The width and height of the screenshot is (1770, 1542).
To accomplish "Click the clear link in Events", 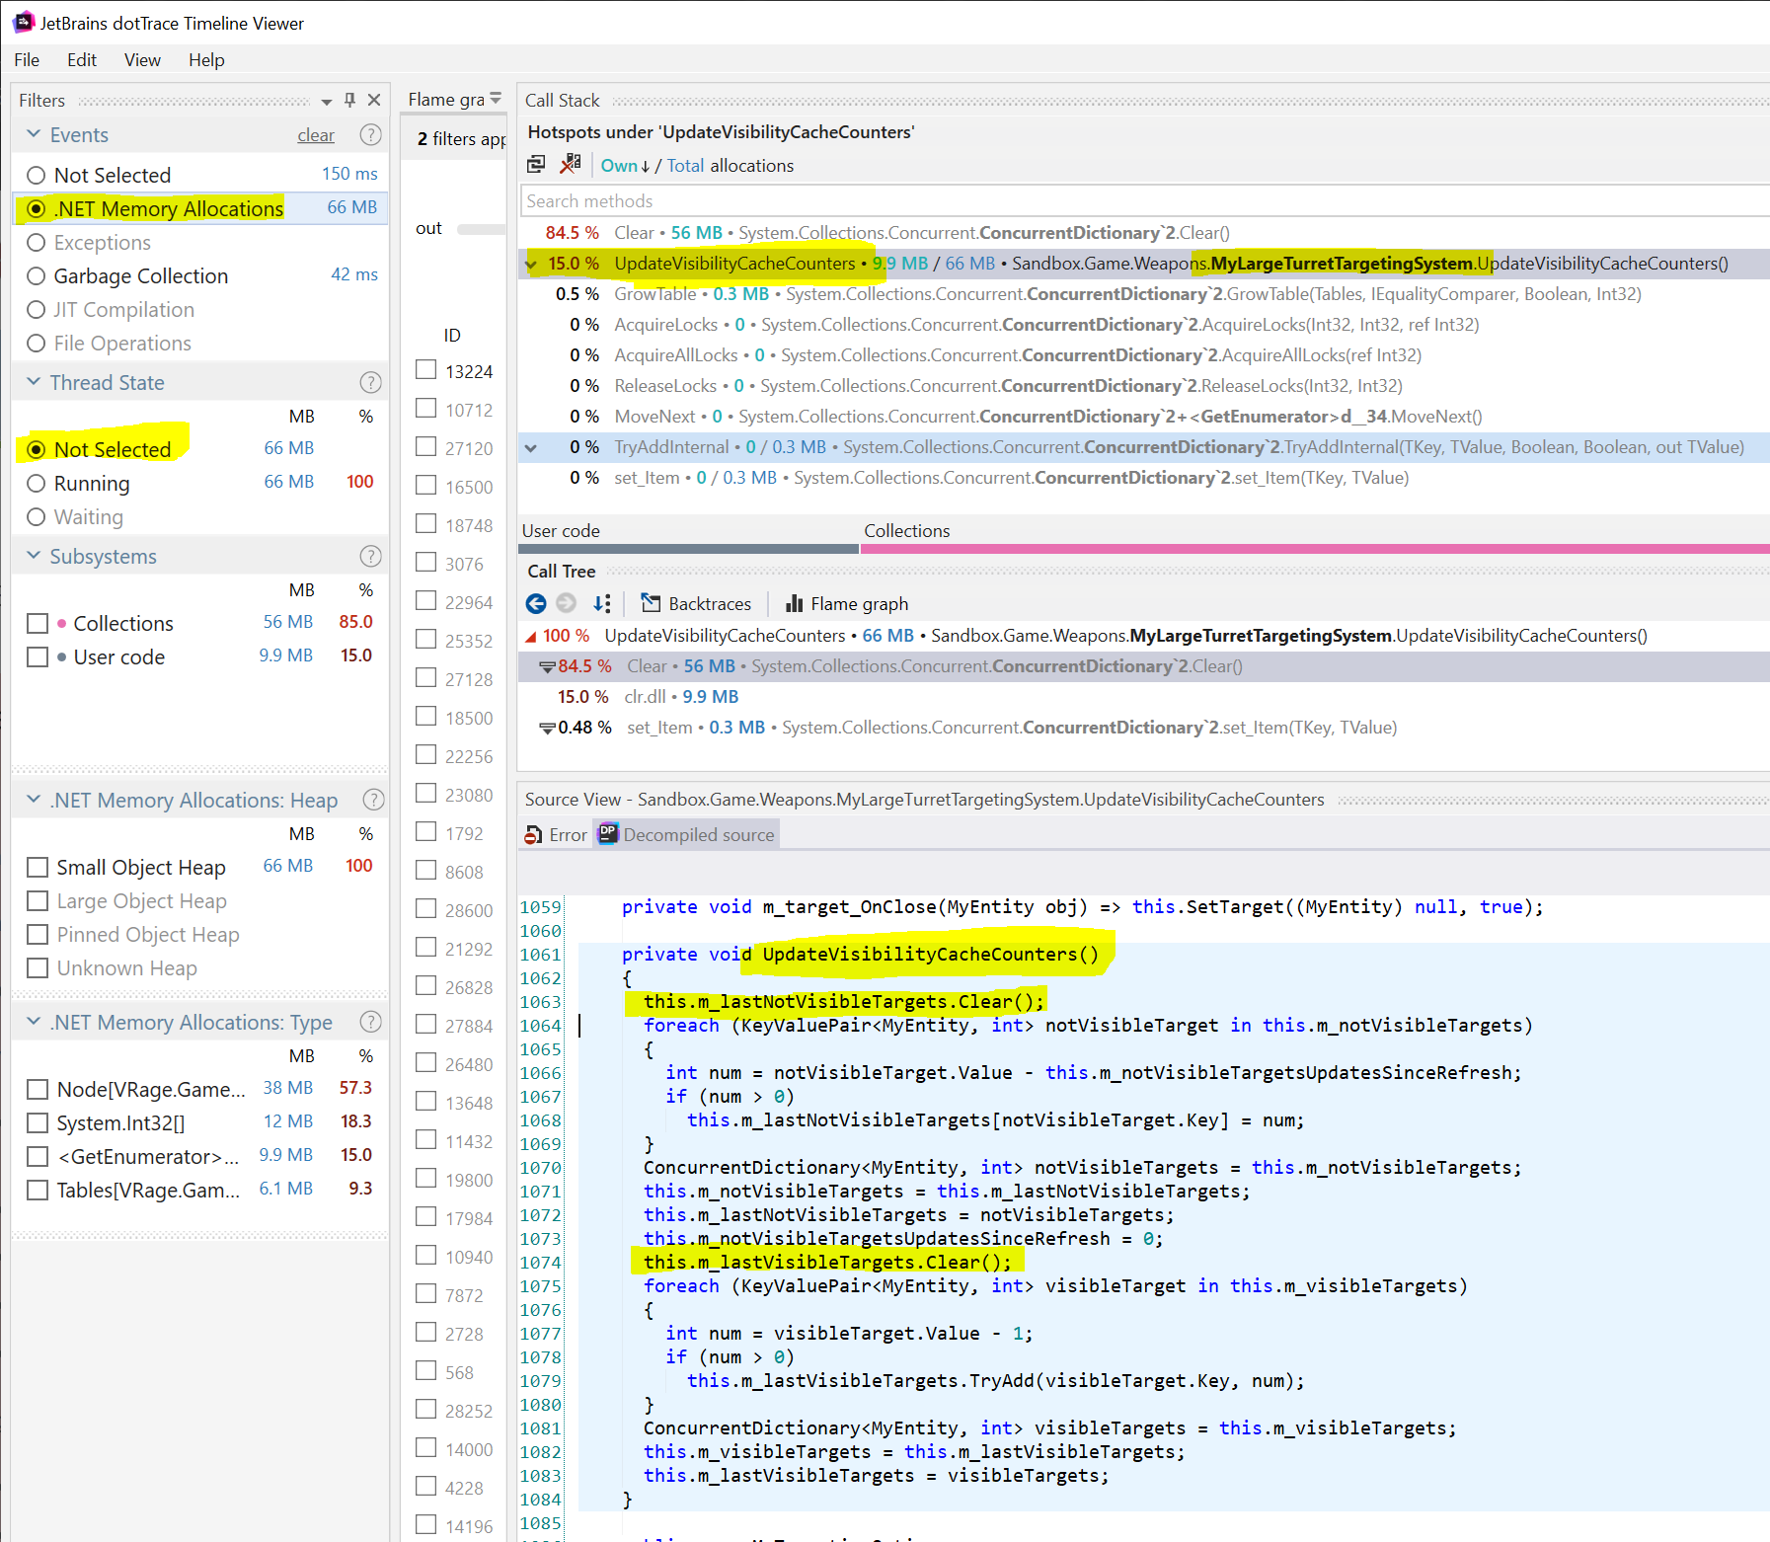I will (x=316, y=135).
